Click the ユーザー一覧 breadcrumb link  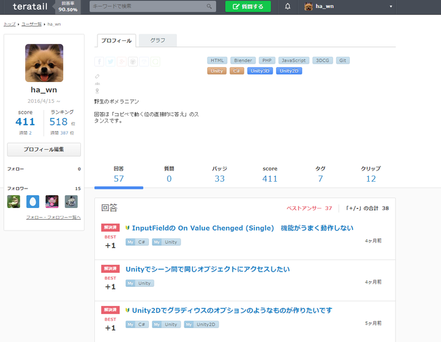coord(31,24)
